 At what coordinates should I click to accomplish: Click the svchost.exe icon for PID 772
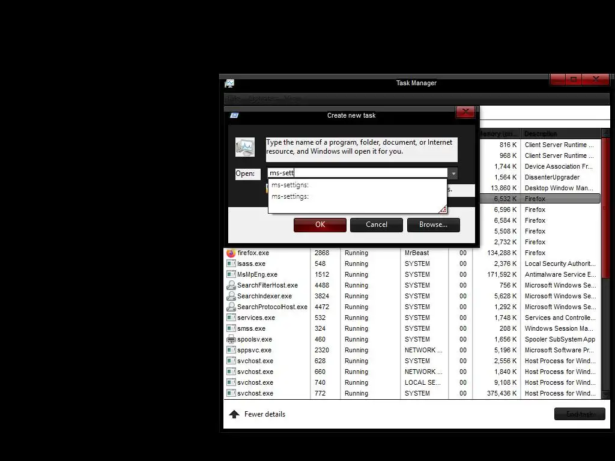231,393
